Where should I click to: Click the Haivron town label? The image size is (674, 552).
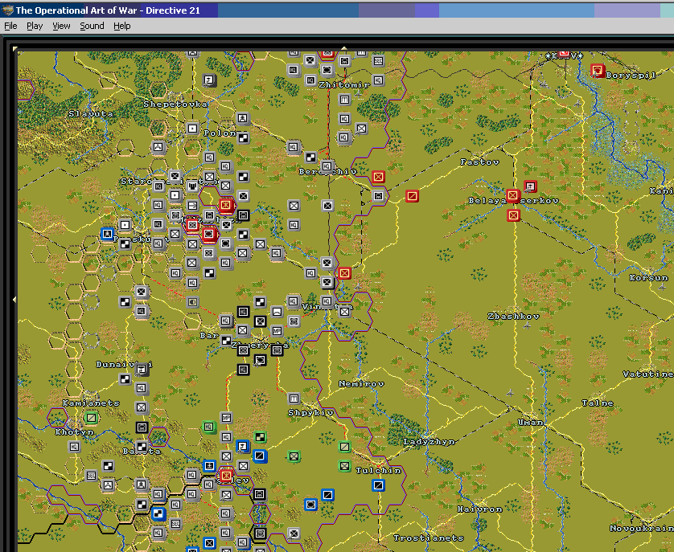click(479, 509)
